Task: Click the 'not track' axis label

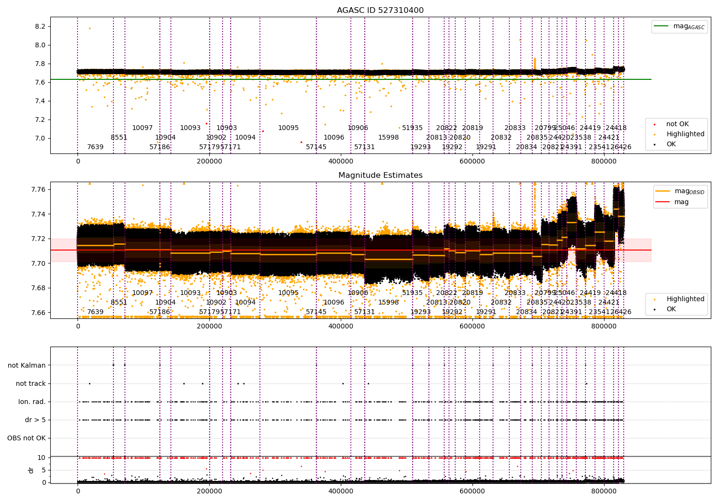Action: (31, 383)
